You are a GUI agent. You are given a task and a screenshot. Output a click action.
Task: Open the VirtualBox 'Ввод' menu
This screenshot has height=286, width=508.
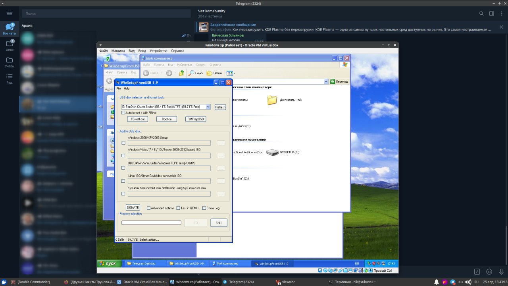(x=142, y=51)
